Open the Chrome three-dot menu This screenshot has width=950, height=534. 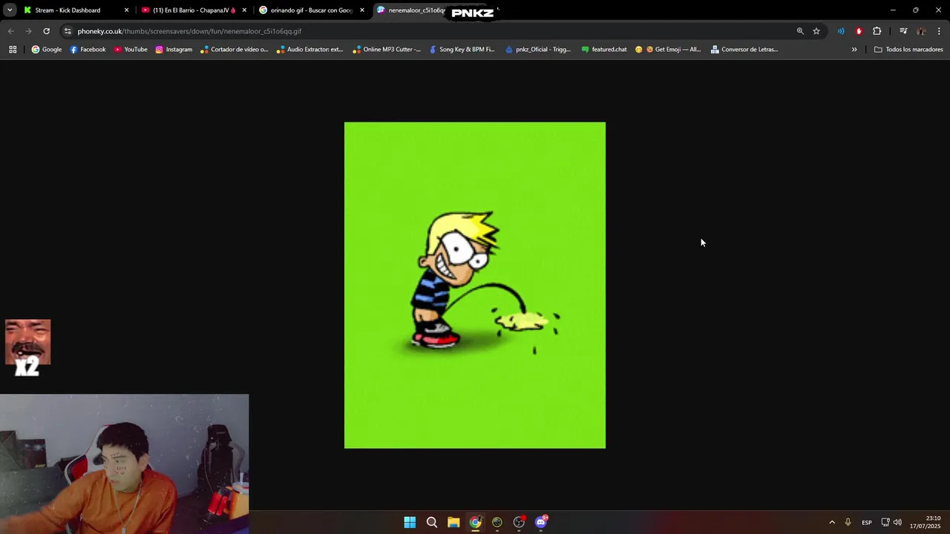(x=940, y=31)
